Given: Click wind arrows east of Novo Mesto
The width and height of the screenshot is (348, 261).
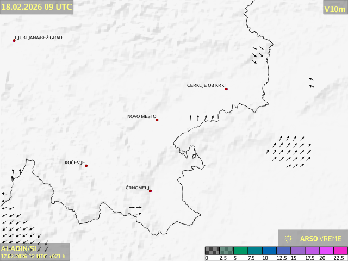Looking at the screenshot, I should pyautogui.click(x=201, y=117).
